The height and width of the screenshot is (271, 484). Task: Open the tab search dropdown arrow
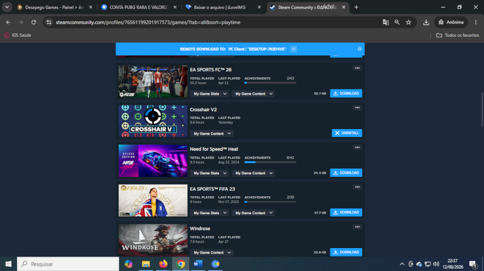[7, 7]
